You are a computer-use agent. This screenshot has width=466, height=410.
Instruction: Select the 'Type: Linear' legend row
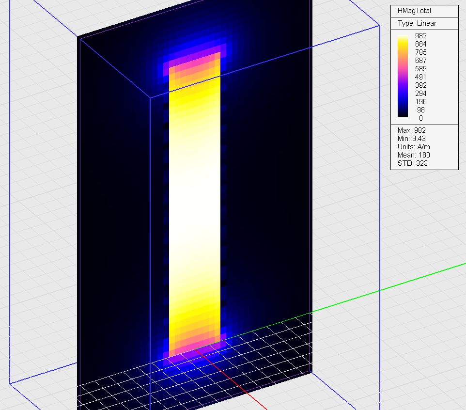pos(417,23)
